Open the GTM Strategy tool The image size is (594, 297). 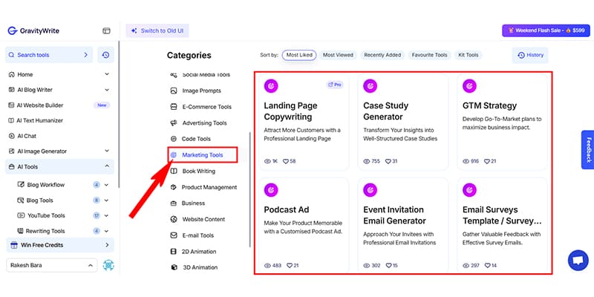point(503,122)
